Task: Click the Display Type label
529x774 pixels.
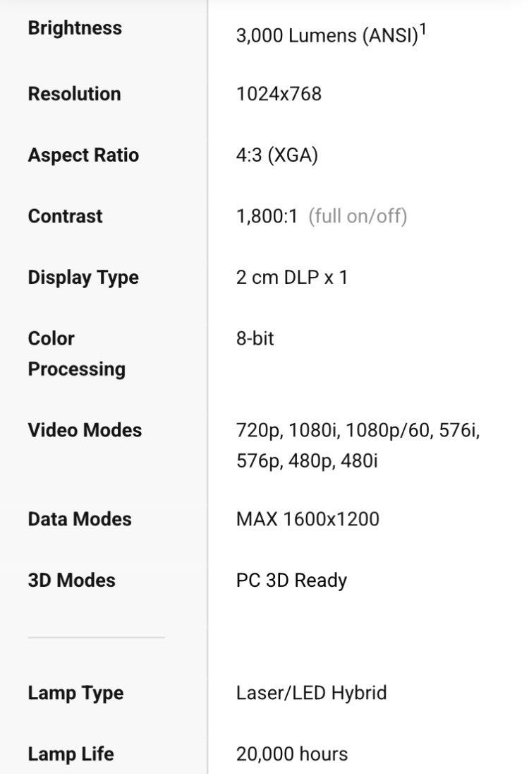Action: [x=83, y=278]
